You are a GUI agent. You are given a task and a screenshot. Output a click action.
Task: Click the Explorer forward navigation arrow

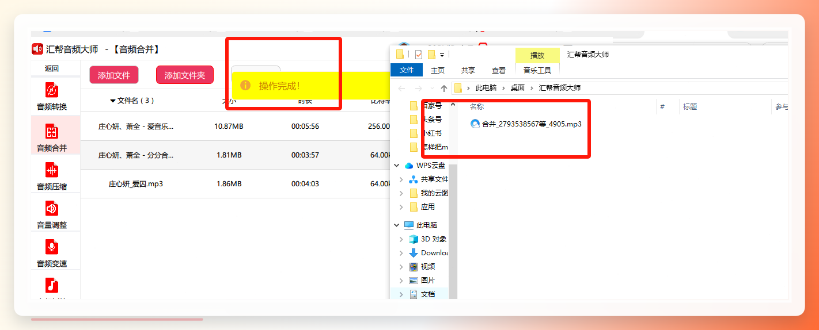(x=418, y=88)
